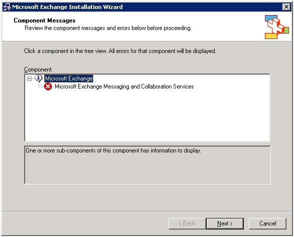Collapse the Microsoft Exchange tree node
294x237 pixels.
click(x=29, y=78)
